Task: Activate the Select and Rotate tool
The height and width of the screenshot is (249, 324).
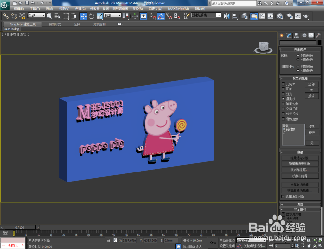Action: [x=92, y=16]
